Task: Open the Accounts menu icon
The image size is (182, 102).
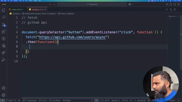Action: [x=3, y=88]
